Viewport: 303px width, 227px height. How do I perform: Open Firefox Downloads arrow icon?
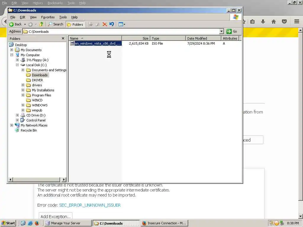click(263, 21)
